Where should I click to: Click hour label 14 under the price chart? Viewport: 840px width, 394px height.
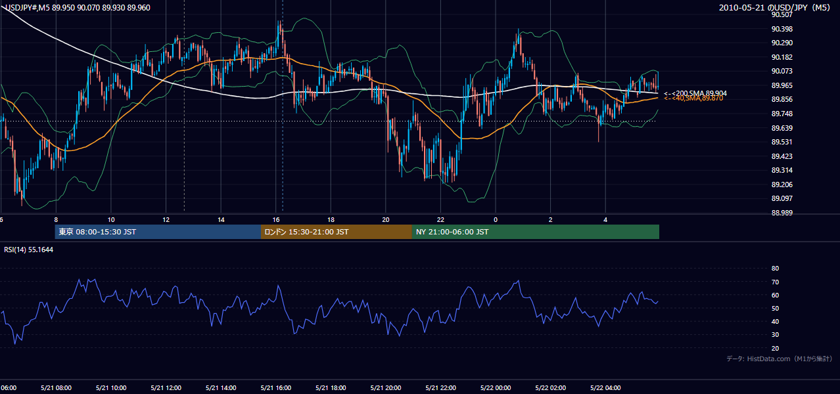pyautogui.click(x=221, y=220)
